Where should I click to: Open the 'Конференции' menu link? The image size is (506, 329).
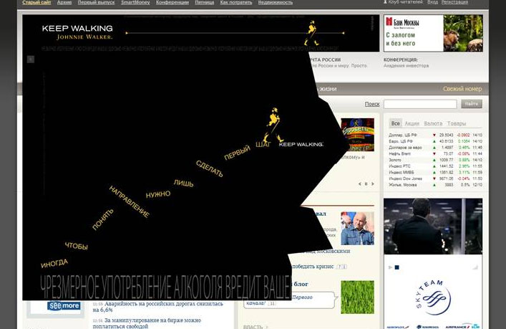point(172,2)
